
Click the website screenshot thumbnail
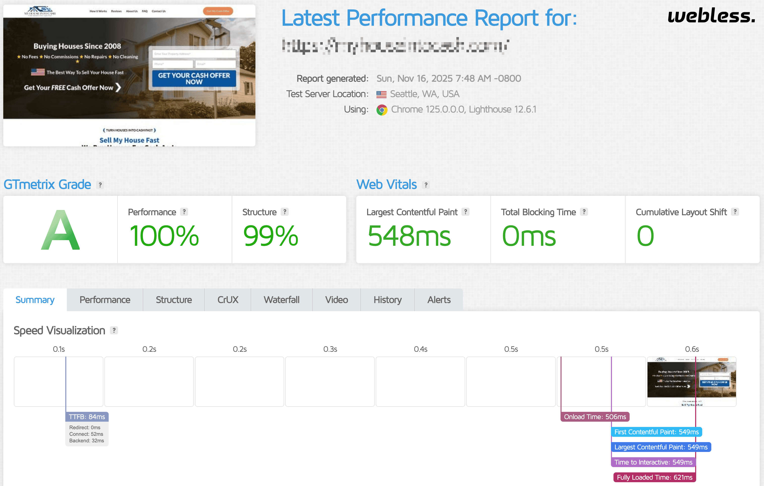click(129, 75)
